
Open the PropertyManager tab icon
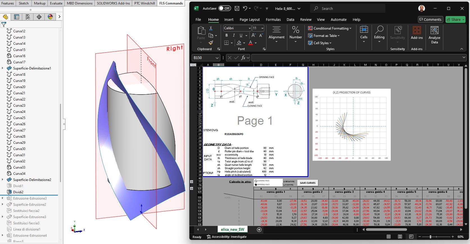coord(17,17)
